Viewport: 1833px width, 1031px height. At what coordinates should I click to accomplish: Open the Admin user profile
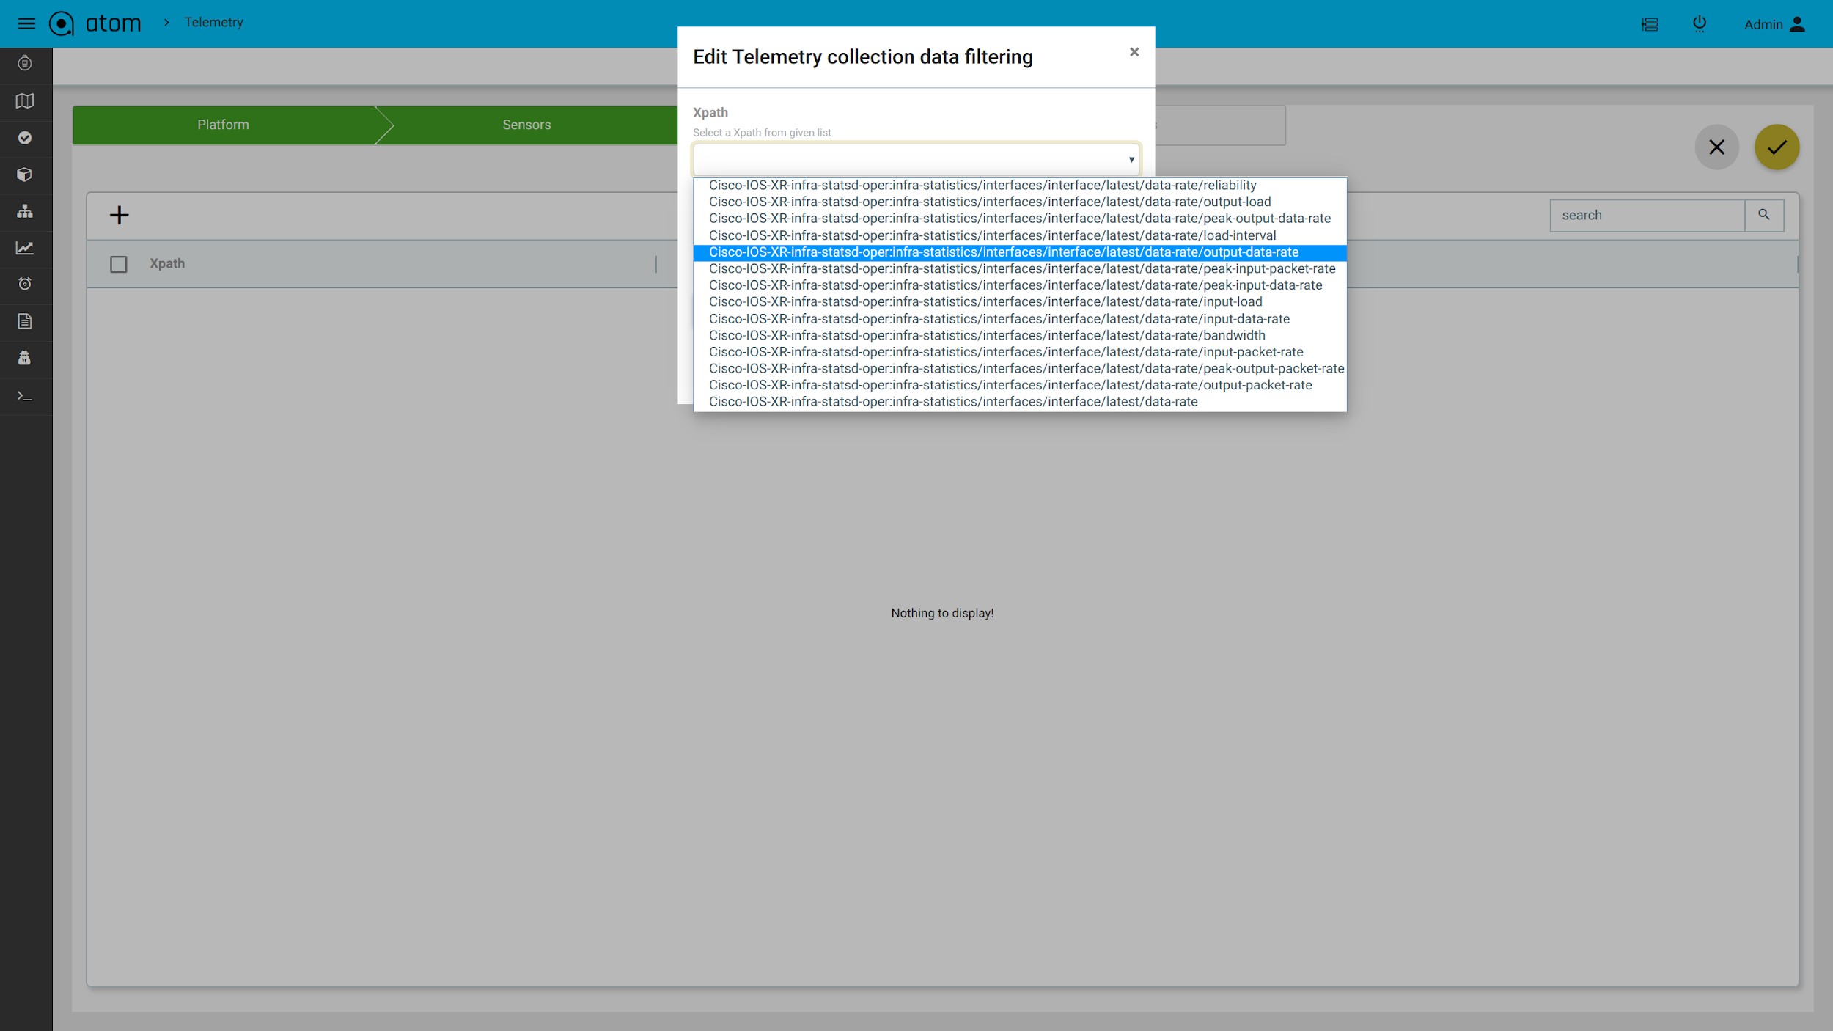pyautogui.click(x=1774, y=24)
